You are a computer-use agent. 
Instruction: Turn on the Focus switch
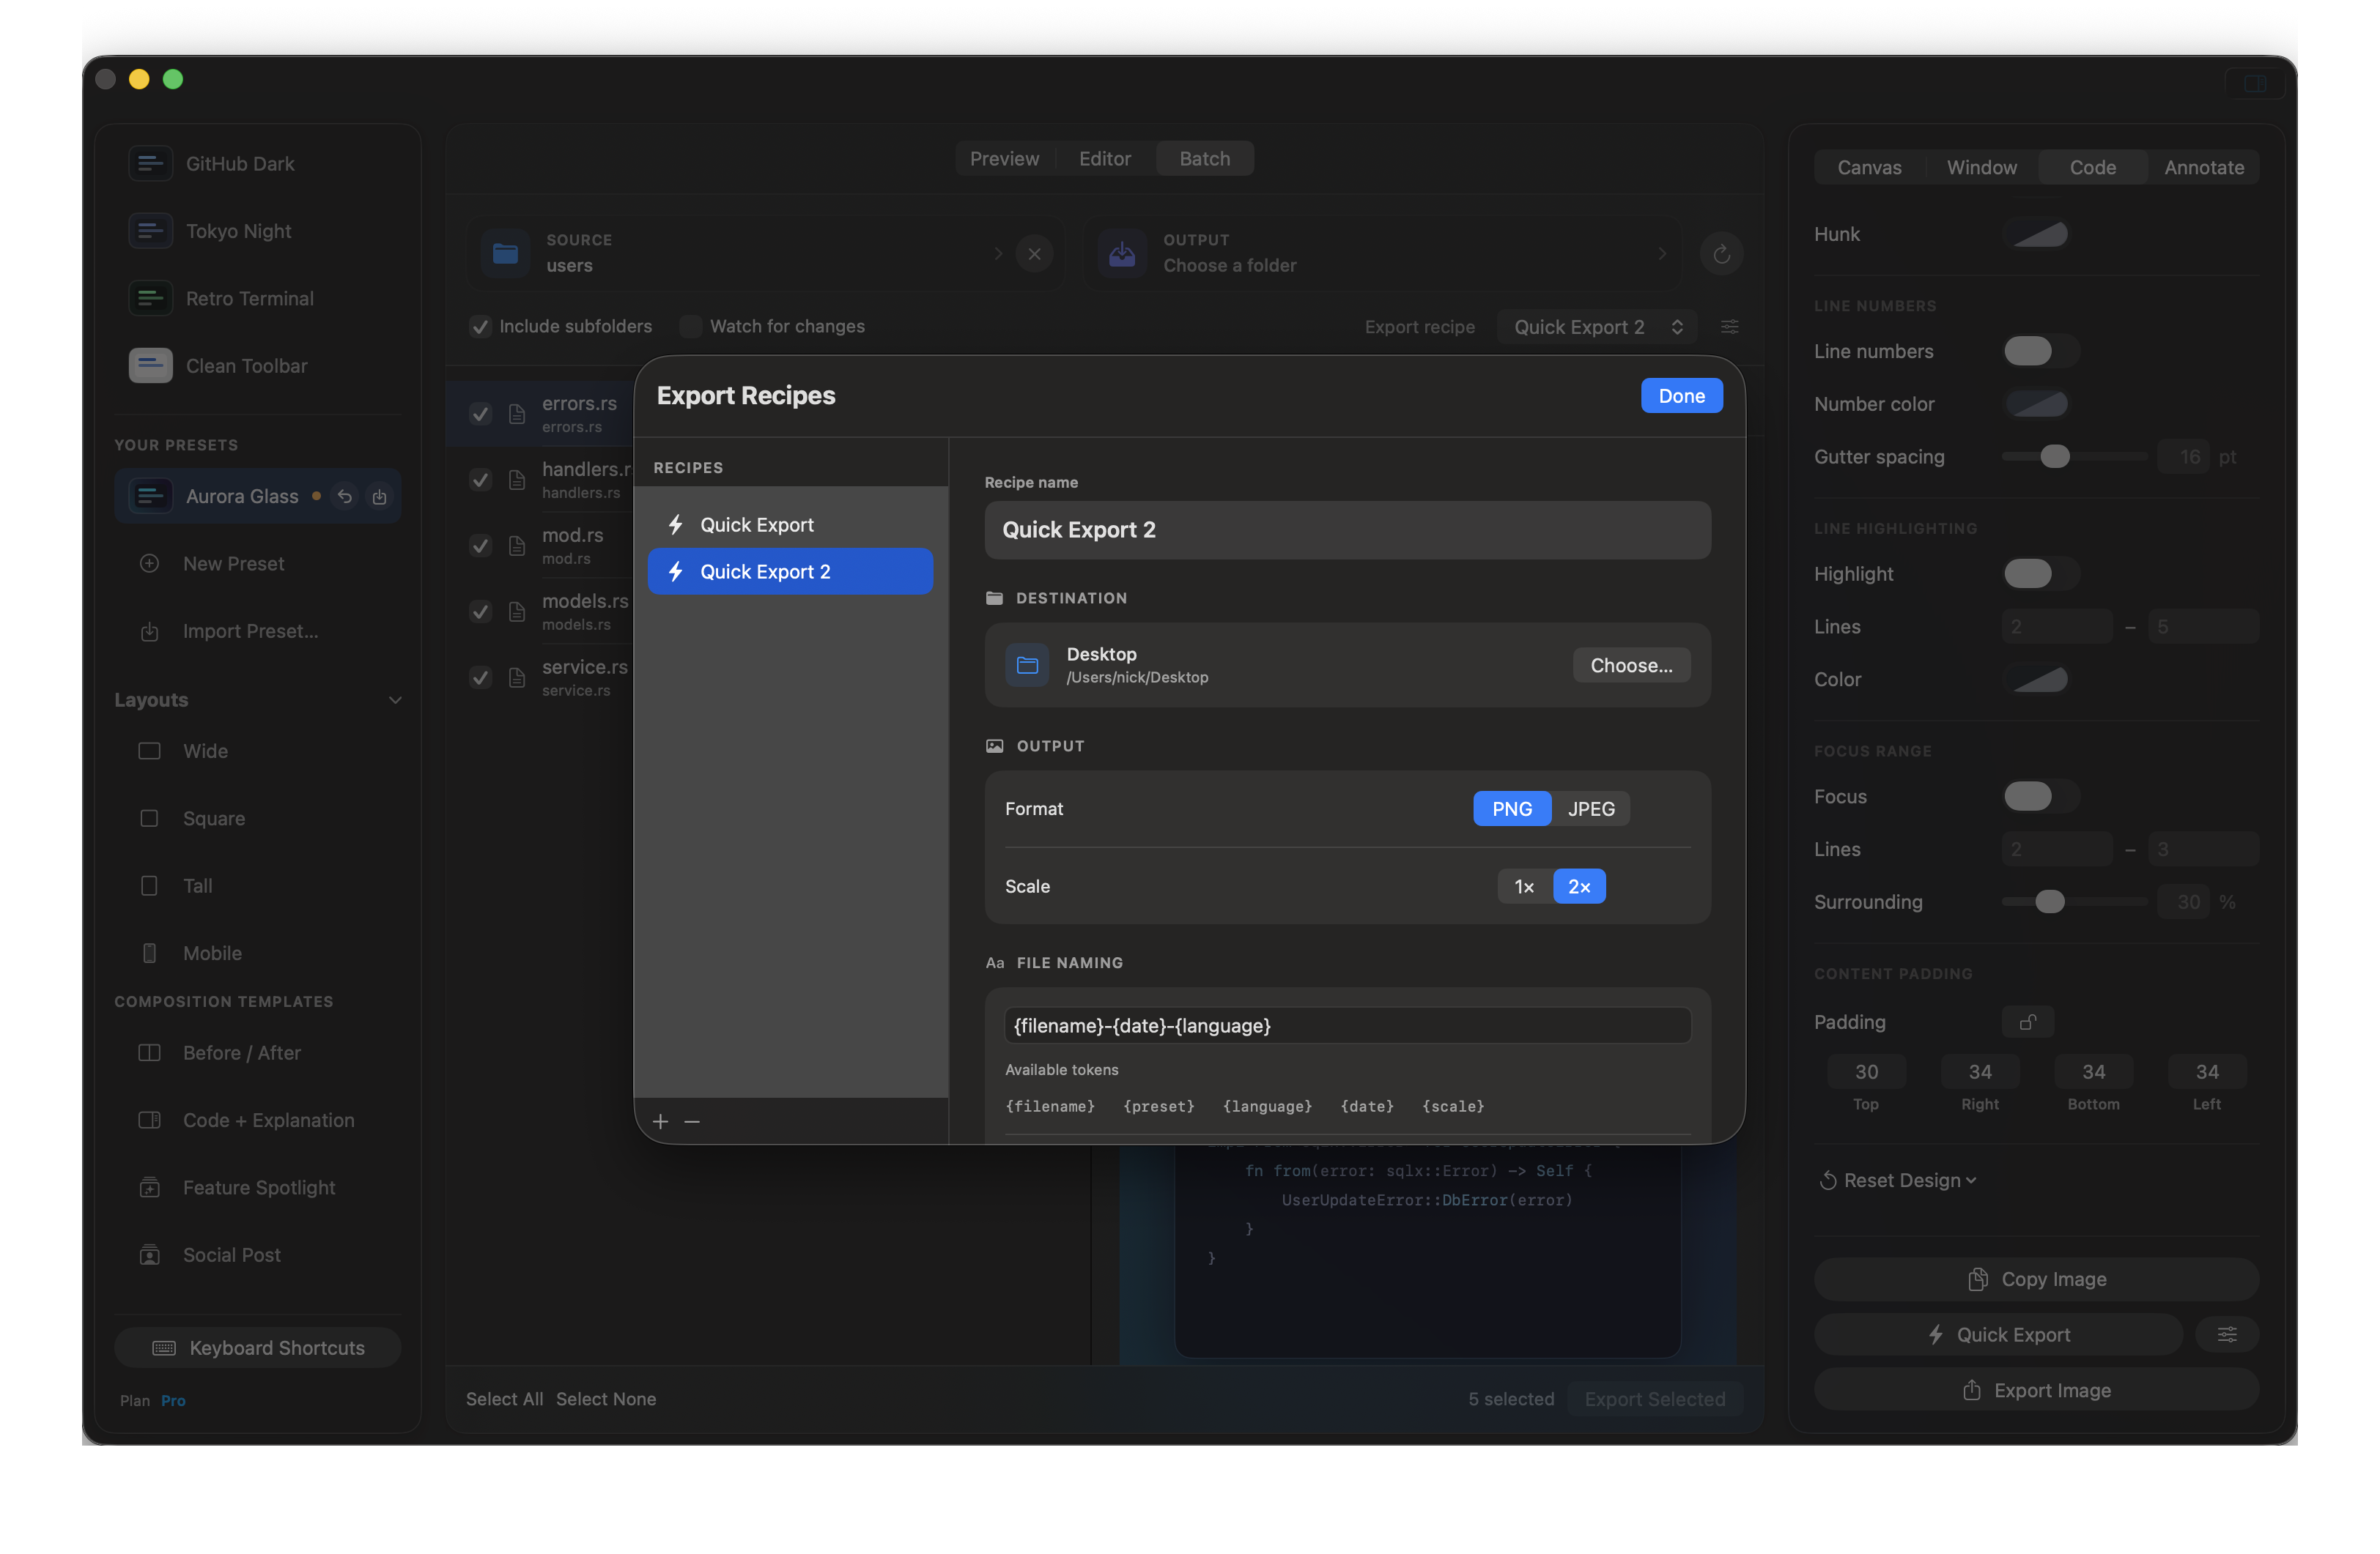click(x=2040, y=797)
